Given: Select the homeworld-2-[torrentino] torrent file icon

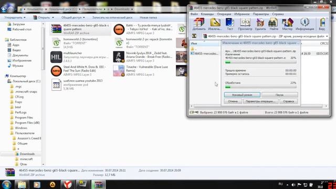Looking at the screenshot, I should coord(56,43).
